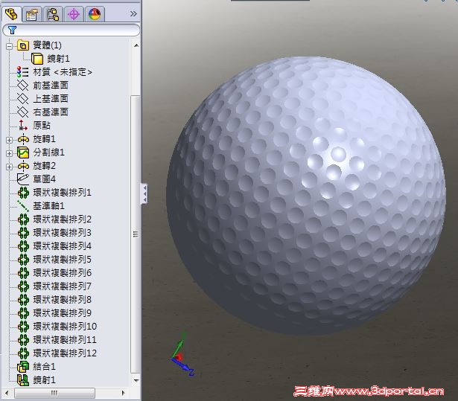Image resolution: width=458 pixels, height=401 pixels.
Task: Click the 結合1 text label
Action: click(44, 367)
